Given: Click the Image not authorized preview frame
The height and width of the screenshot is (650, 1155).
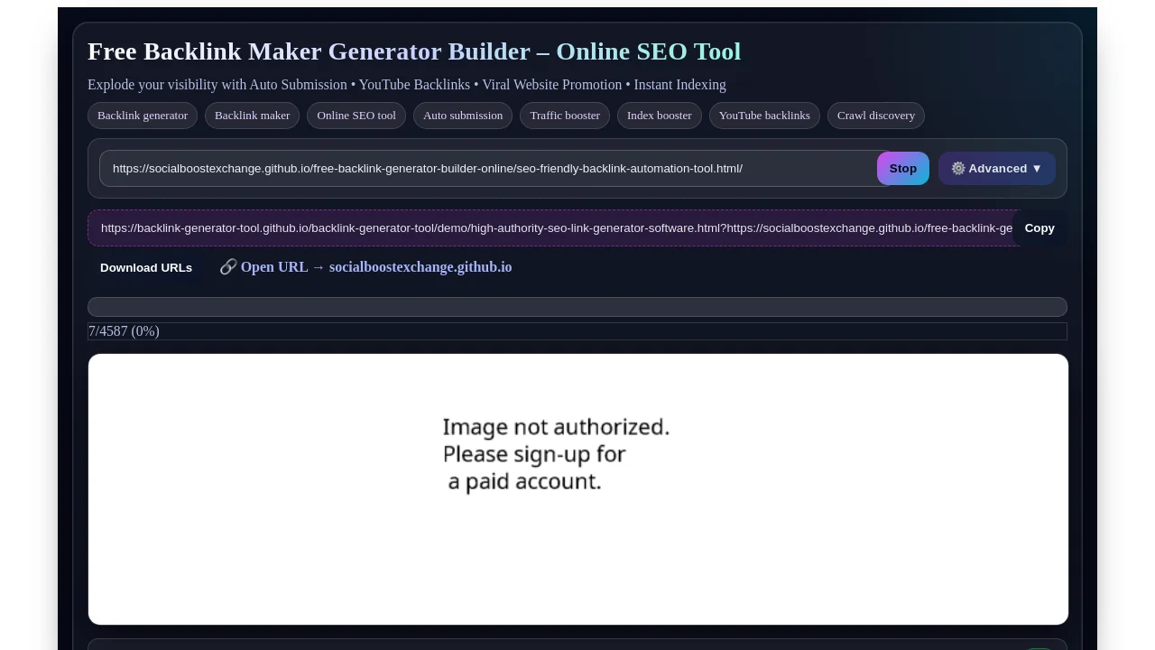Looking at the screenshot, I should click(578, 489).
